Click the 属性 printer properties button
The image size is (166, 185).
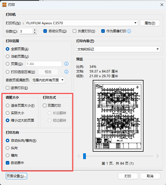click(150, 23)
